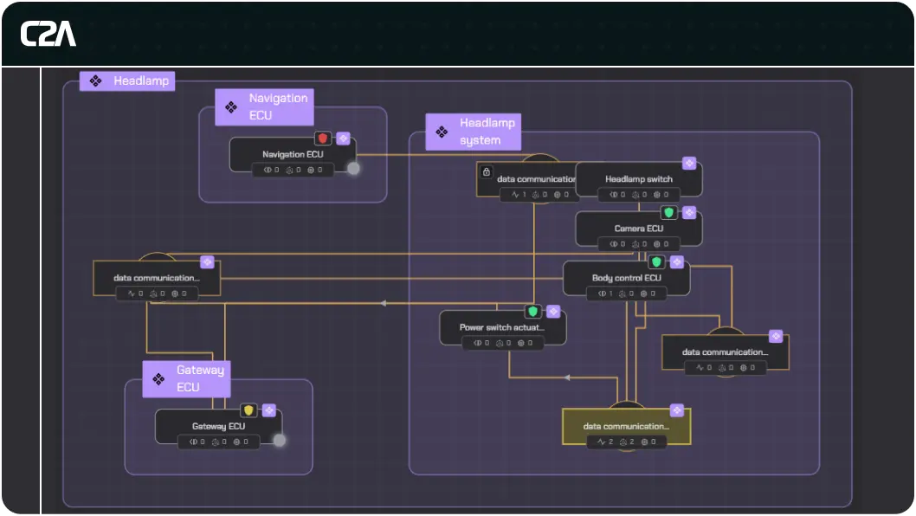The image size is (916, 516).
Task: Select the purple Headlamp group label
Action: [127, 81]
